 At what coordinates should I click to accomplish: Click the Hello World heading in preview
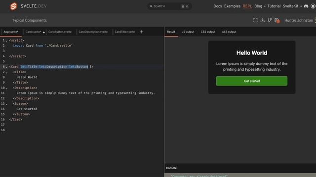pos(252,53)
